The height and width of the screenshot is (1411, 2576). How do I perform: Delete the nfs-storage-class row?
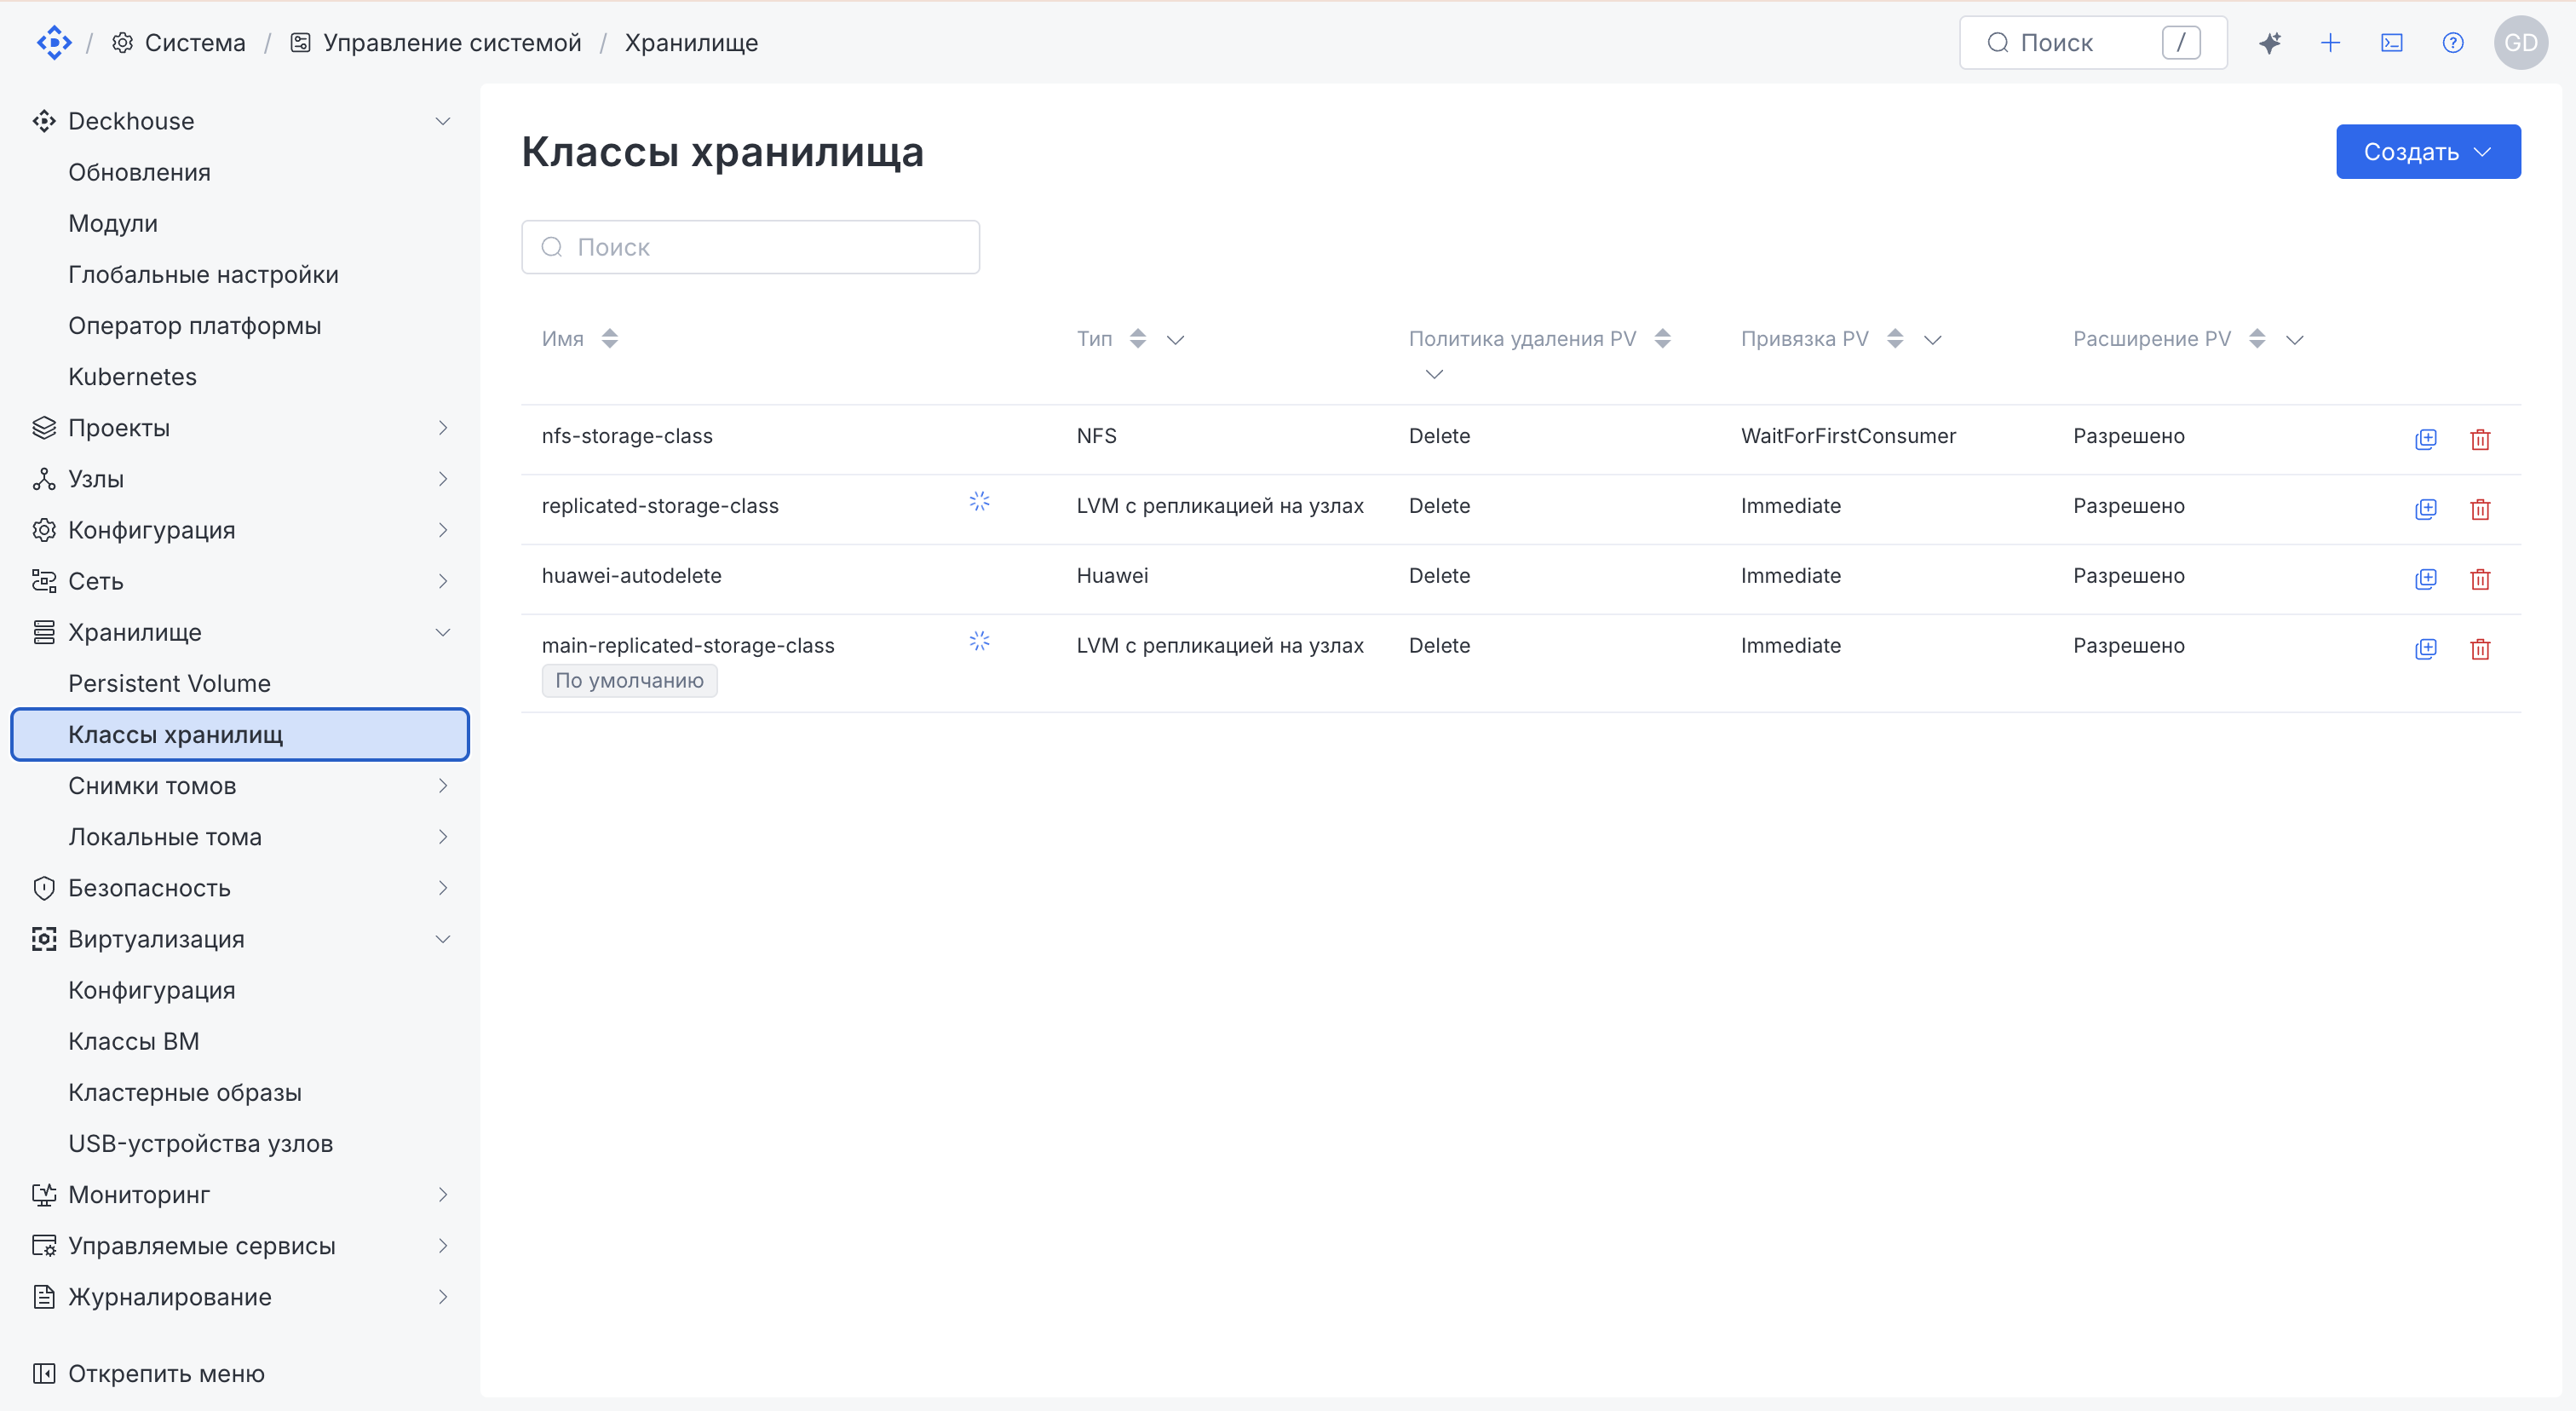click(x=2480, y=439)
